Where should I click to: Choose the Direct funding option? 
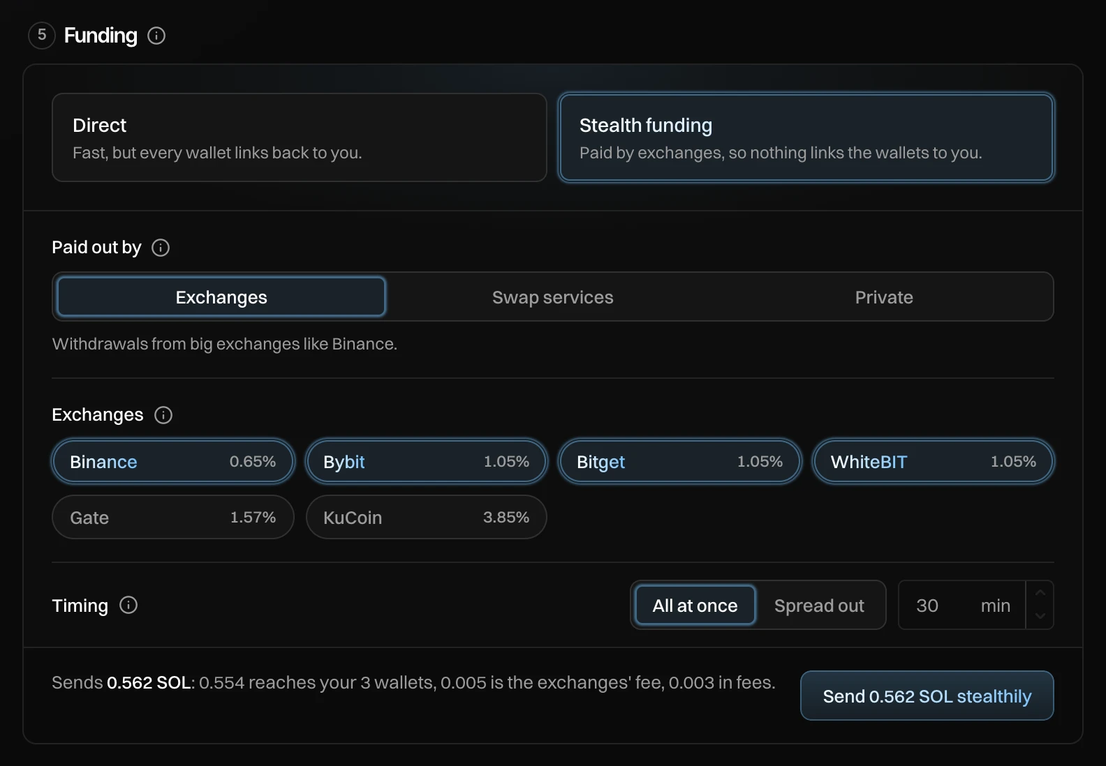[300, 137]
